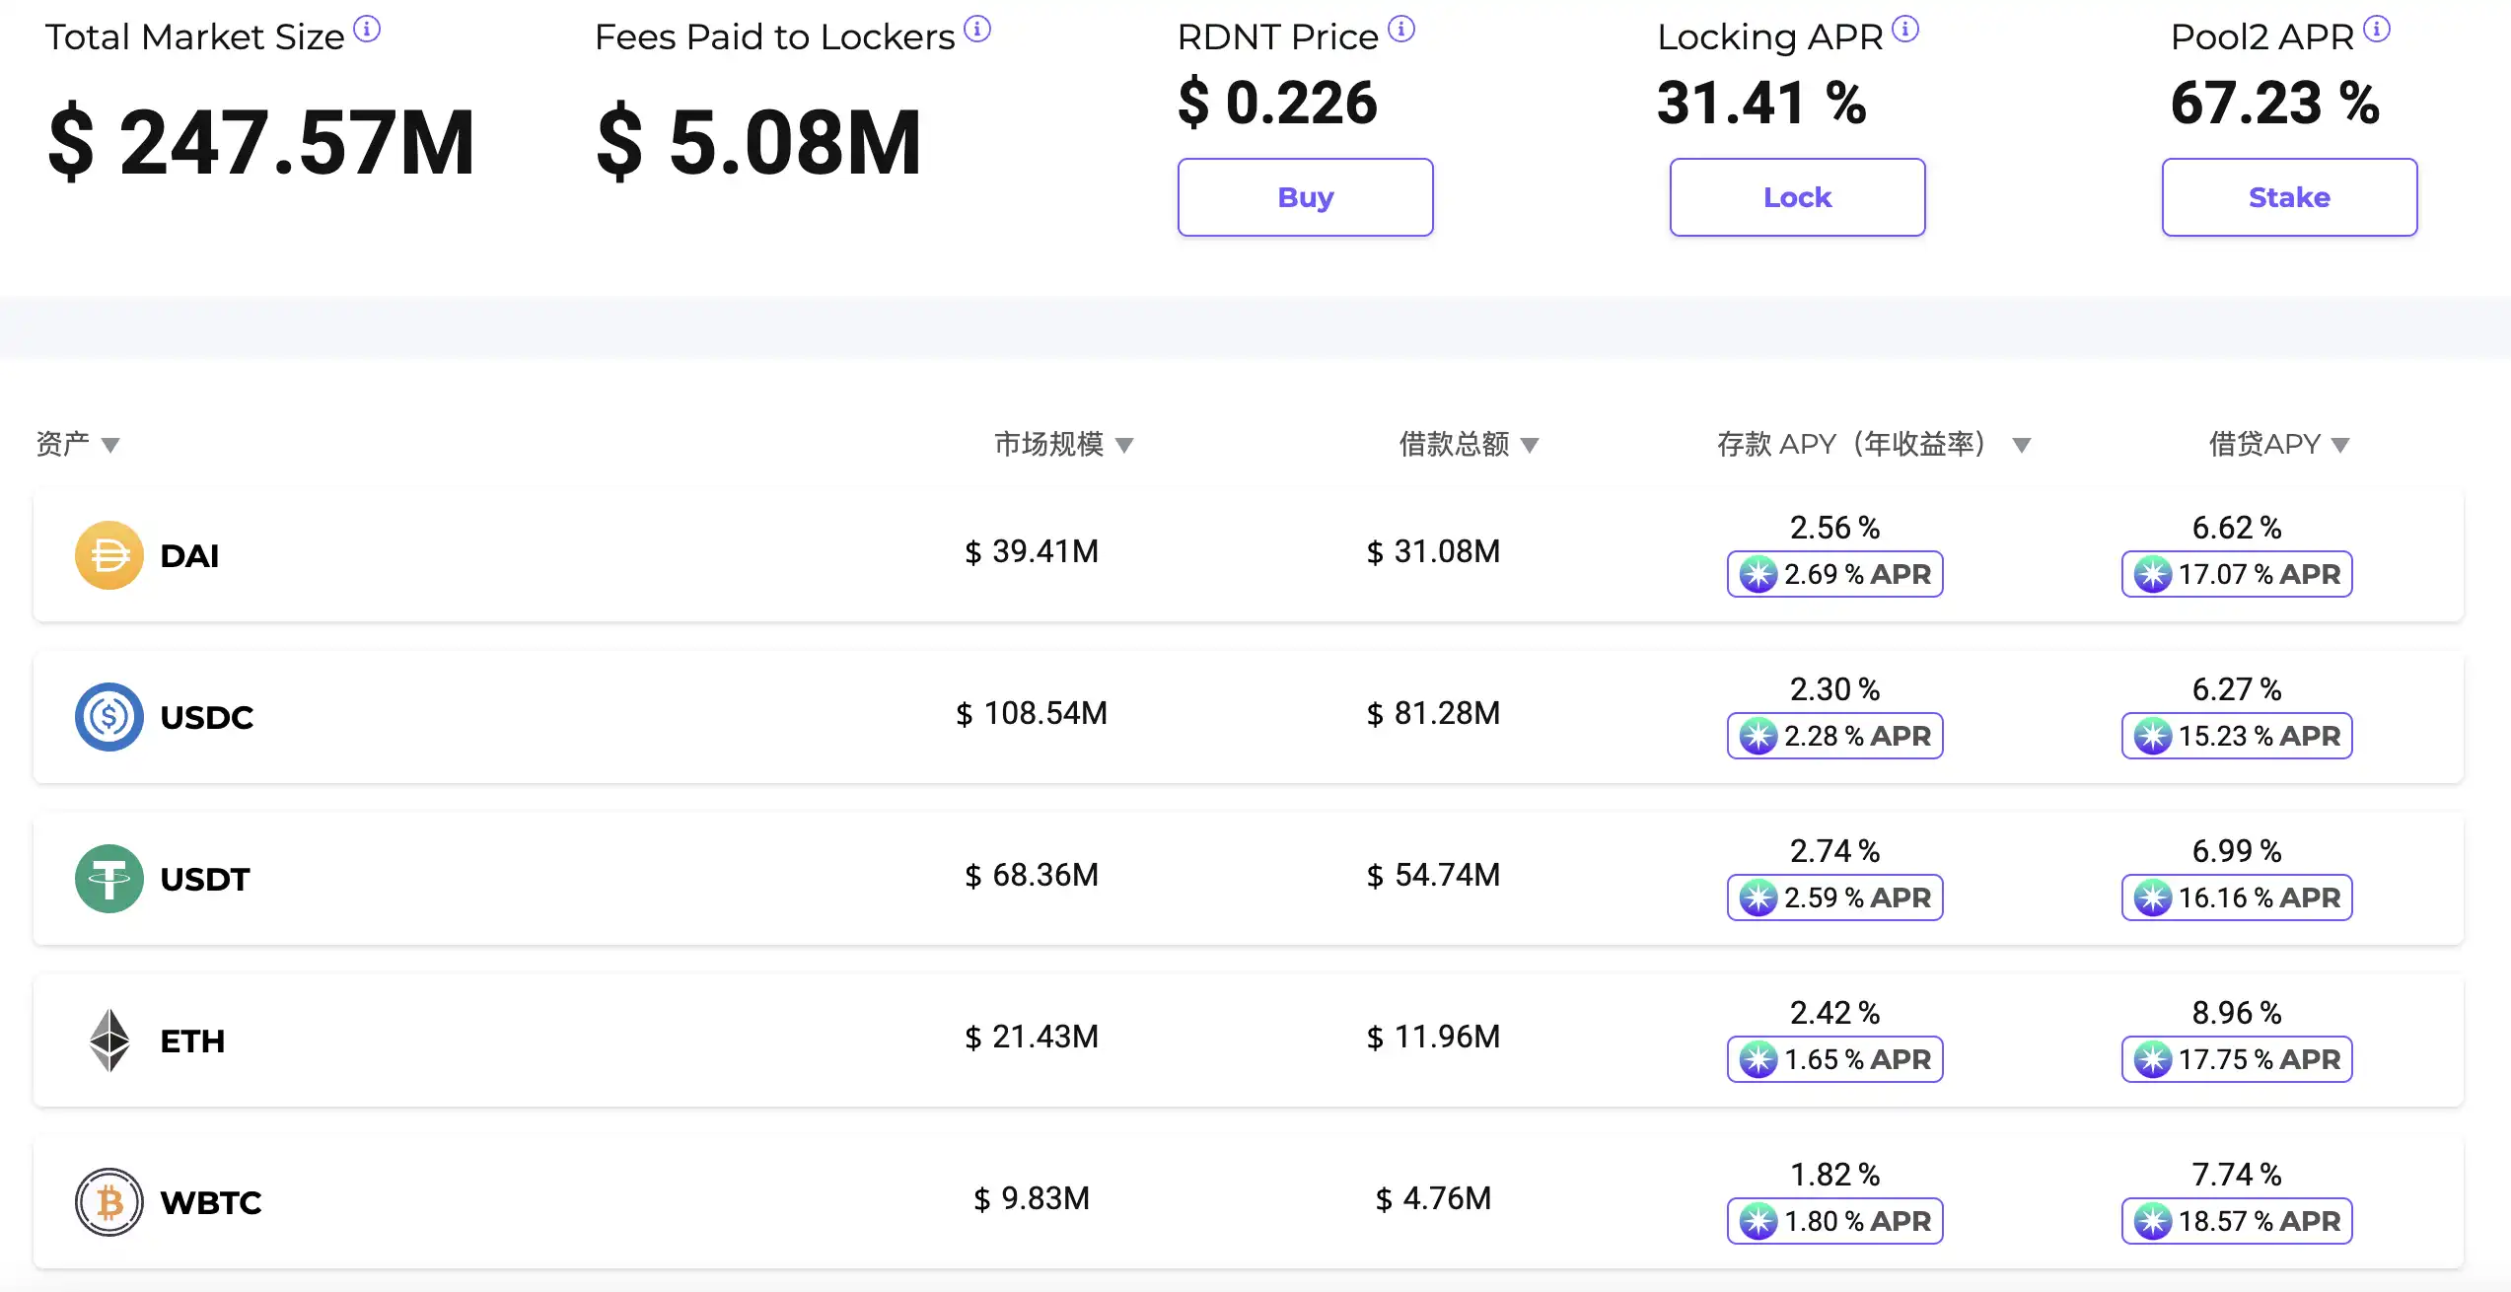Click USDC total borrowed $ 81.28M
The image size is (2511, 1292).
pyautogui.click(x=1433, y=713)
